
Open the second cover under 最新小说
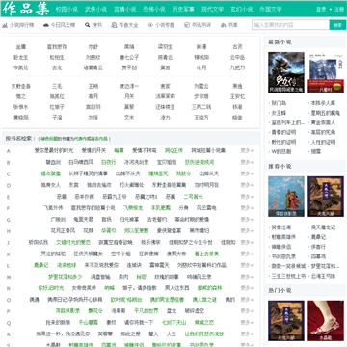pos(326,72)
